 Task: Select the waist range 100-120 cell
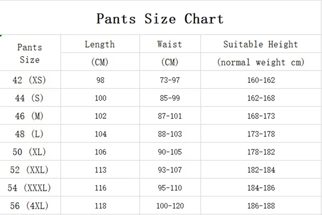169,206
